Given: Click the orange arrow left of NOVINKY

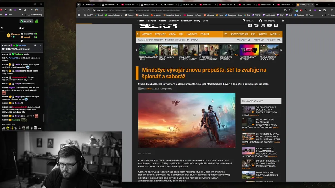Looking at the screenshot, I should (x=138, y=34).
